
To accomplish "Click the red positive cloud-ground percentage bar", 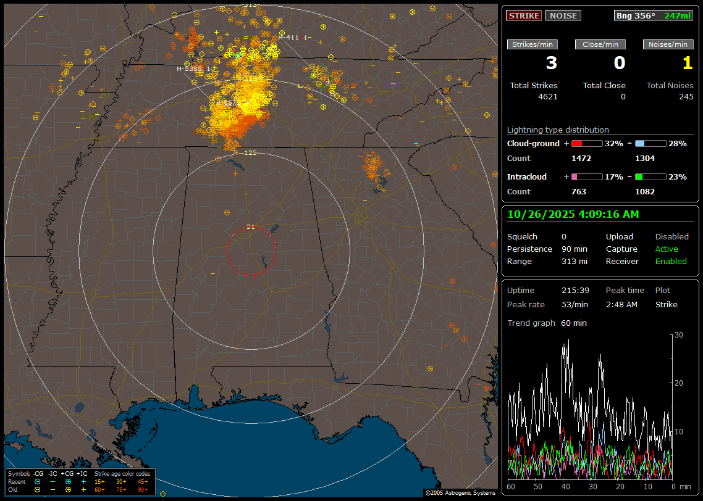I will pyautogui.click(x=586, y=143).
